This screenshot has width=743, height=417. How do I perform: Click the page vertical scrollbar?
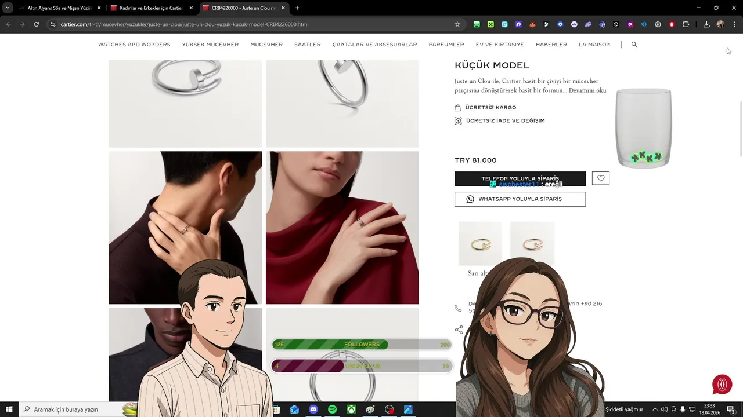(740, 129)
